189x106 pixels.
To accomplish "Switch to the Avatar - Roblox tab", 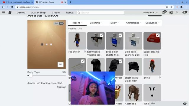I will tap(50, 2).
